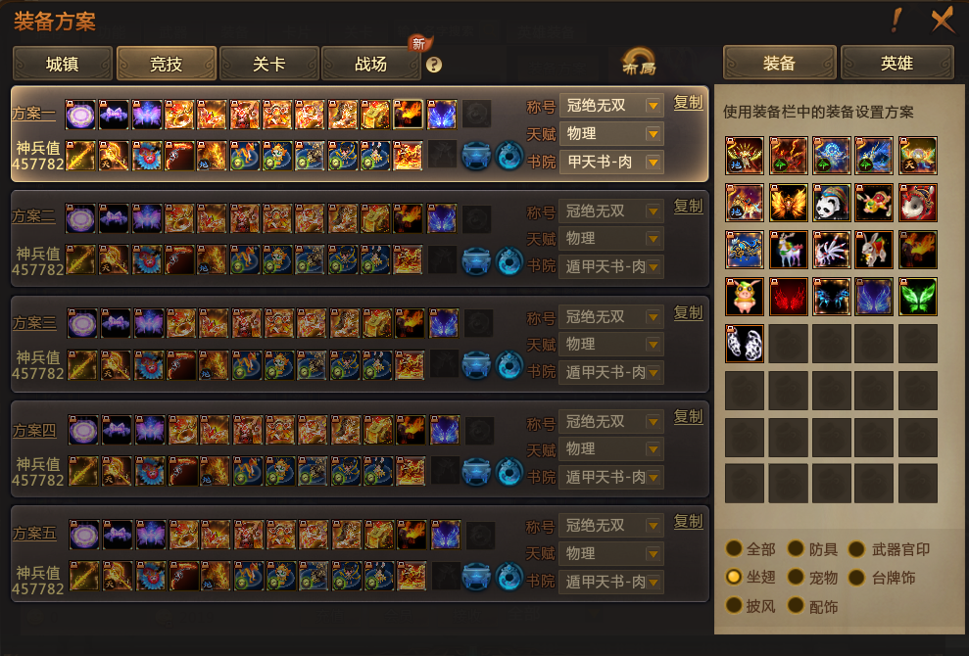Switch to the 城镇 tab

click(x=62, y=64)
